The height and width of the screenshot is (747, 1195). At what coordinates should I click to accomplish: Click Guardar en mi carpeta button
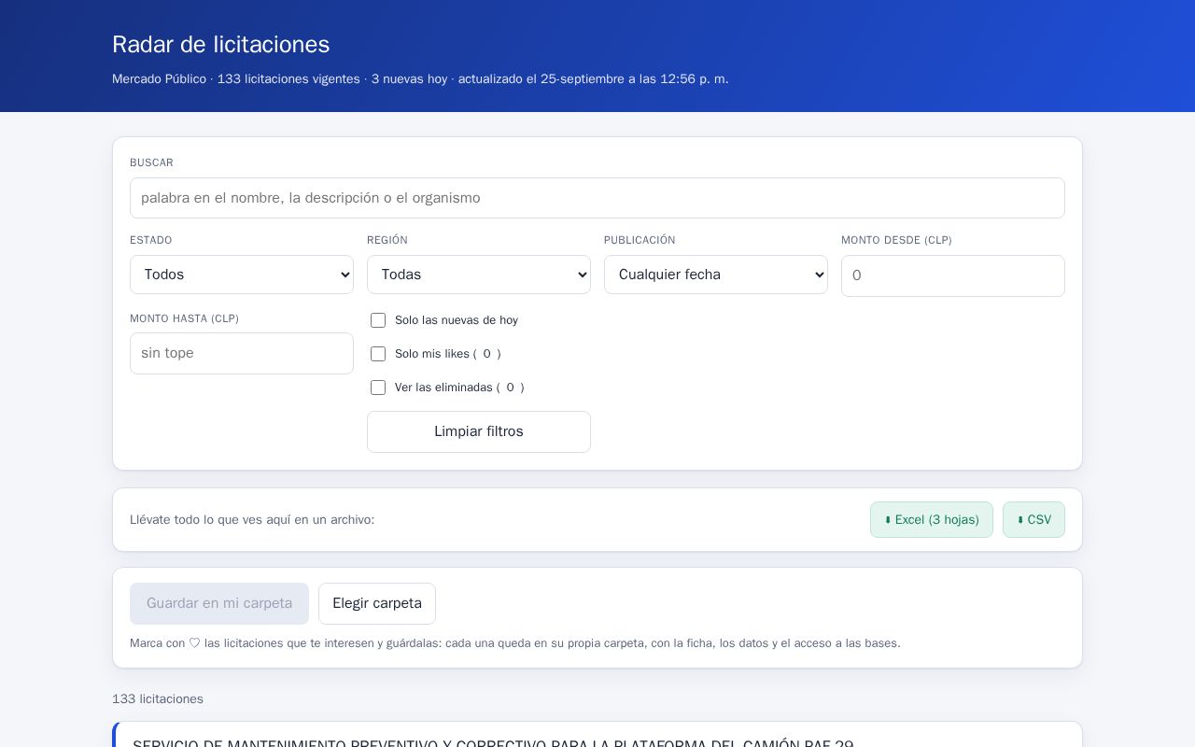[219, 603]
